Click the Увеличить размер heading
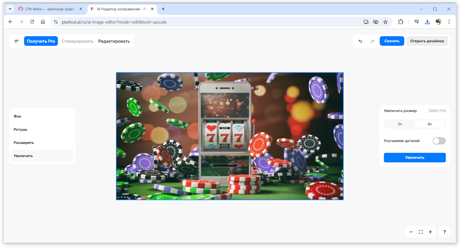The width and height of the screenshot is (461, 248). 400,111
